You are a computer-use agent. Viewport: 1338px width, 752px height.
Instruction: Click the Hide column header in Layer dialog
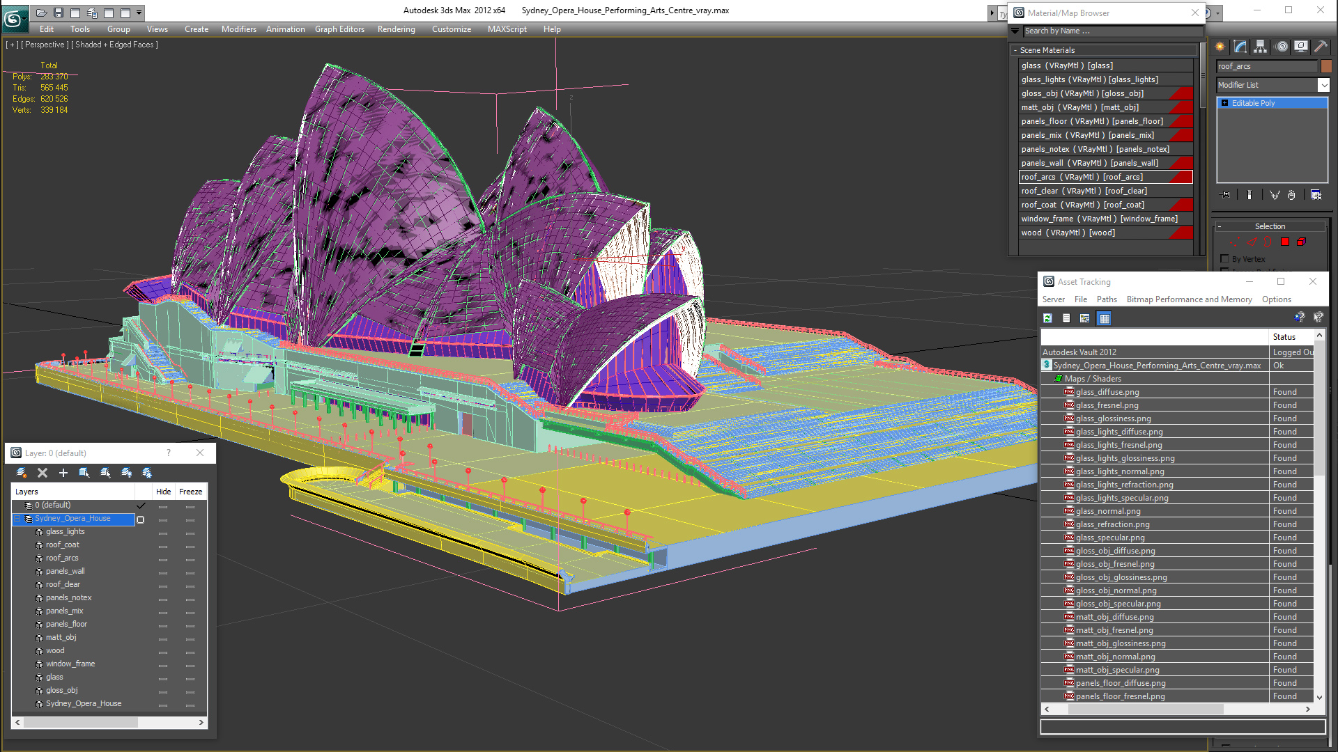pos(163,492)
